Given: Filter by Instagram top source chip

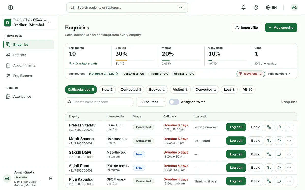Looking at the screenshot, I should tap(103, 74).
